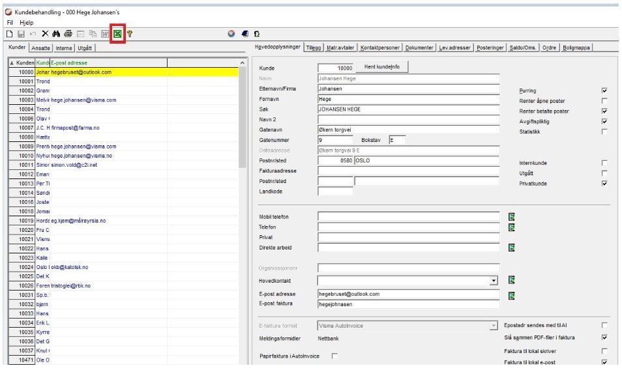
Task: Click the dark blue book toolbar icon
Action: pyautogui.click(x=244, y=34)
